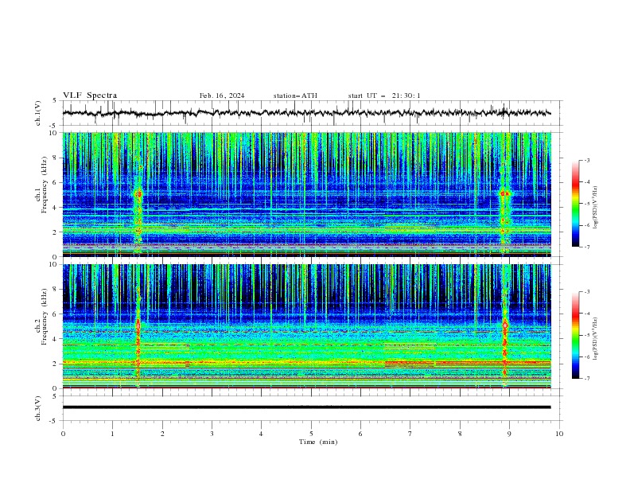The image size is (630, 487).
Task: Click time axis tick label "3"
Action: coord(212,434)
